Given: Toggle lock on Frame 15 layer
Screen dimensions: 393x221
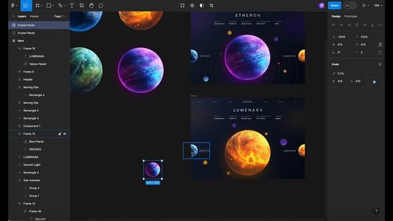Looking at the screenshot, I should click(x=60, y=134).
